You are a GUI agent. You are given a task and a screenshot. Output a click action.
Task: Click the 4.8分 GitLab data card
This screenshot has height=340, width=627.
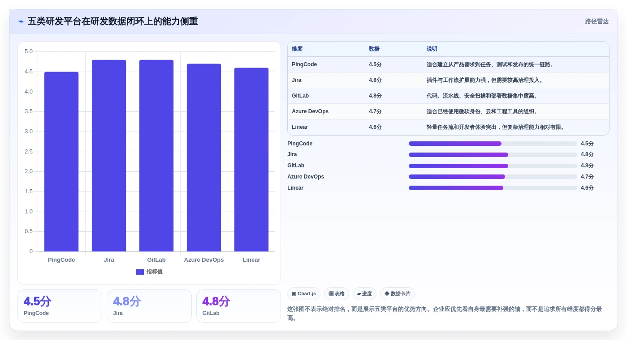tap(238, 306)
